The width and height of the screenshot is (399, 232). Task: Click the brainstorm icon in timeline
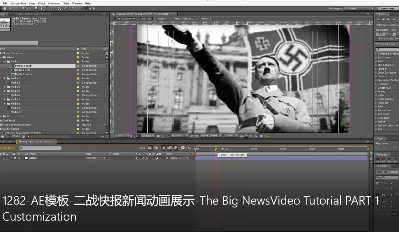183,148
